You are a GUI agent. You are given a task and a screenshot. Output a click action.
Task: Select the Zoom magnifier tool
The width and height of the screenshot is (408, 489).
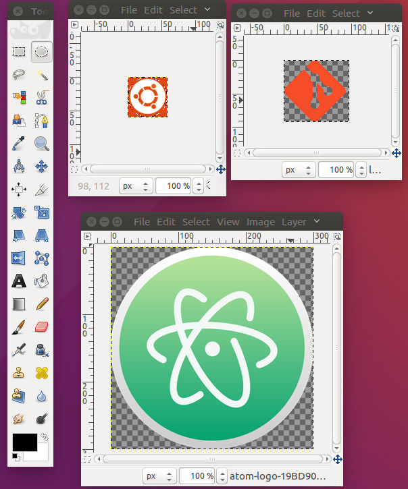pos(42,144)
